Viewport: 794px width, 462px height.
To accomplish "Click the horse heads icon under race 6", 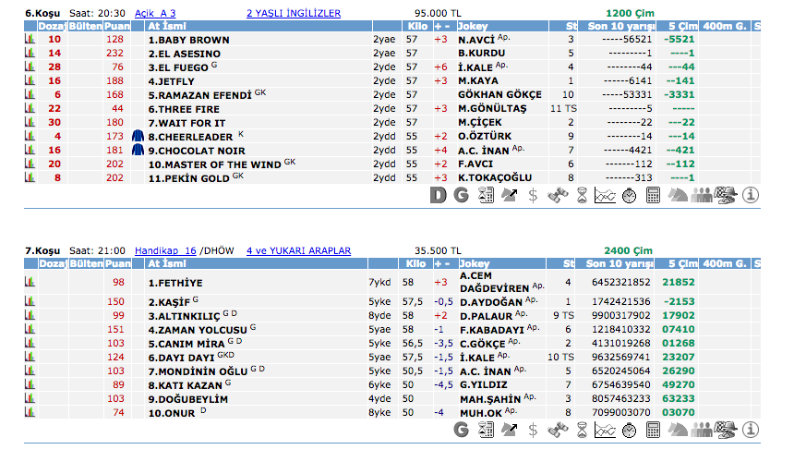I will [678, 195].
